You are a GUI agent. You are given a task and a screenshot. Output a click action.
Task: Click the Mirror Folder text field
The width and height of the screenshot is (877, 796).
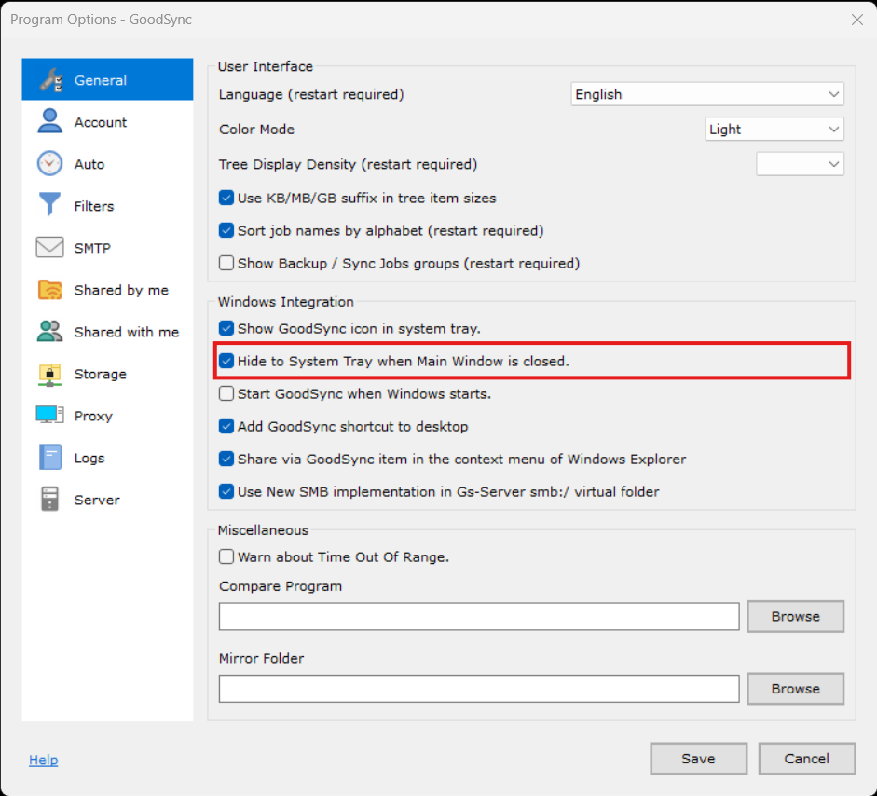pos(479,689)
